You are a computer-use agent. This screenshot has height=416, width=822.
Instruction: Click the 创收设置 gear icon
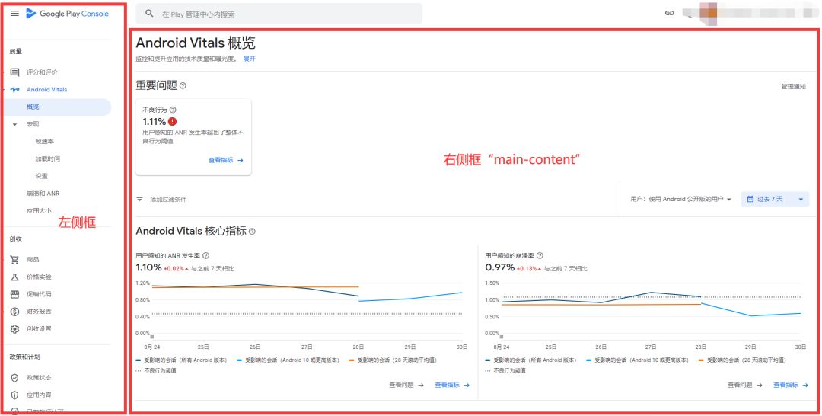click(14, 329)
